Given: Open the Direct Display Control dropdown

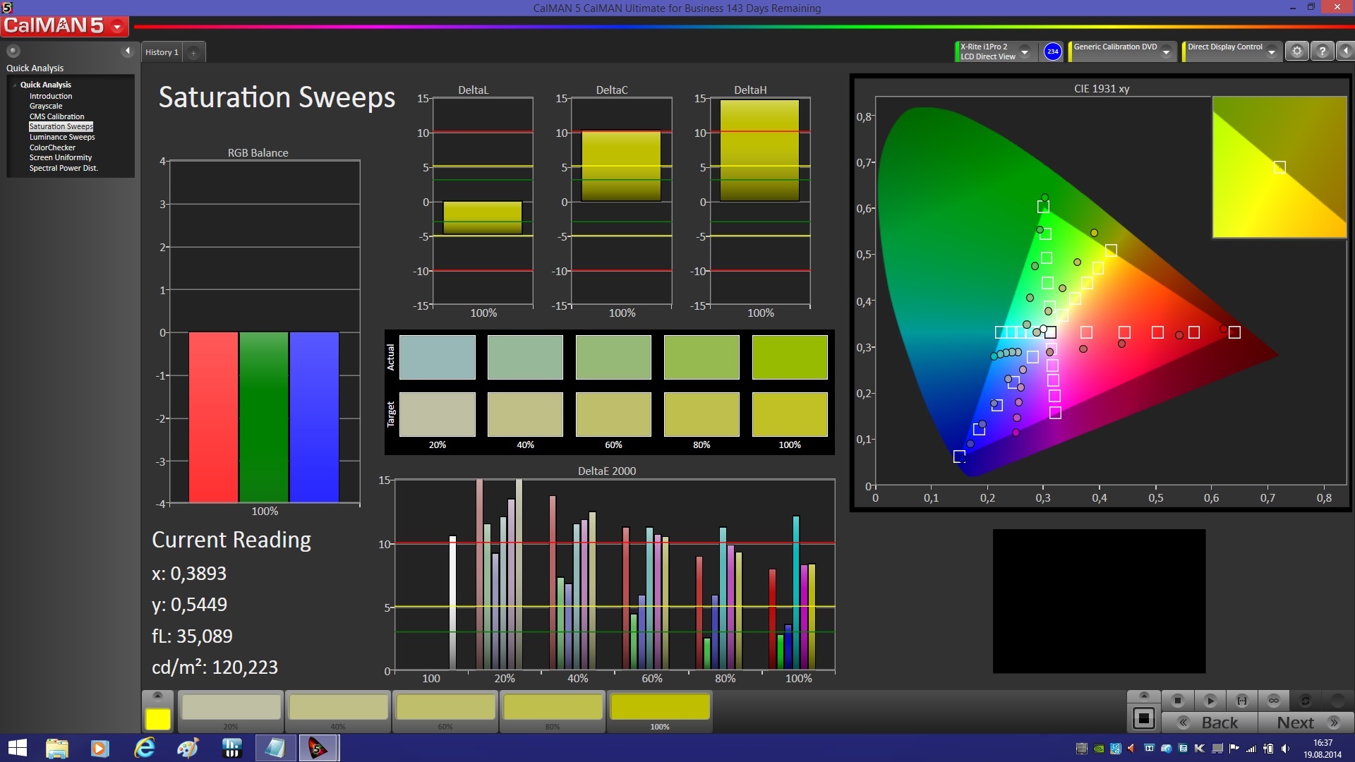Looking at the screenshot, I should [1271, 52].
